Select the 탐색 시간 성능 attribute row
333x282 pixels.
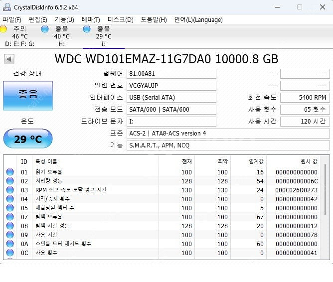[162, 226]
